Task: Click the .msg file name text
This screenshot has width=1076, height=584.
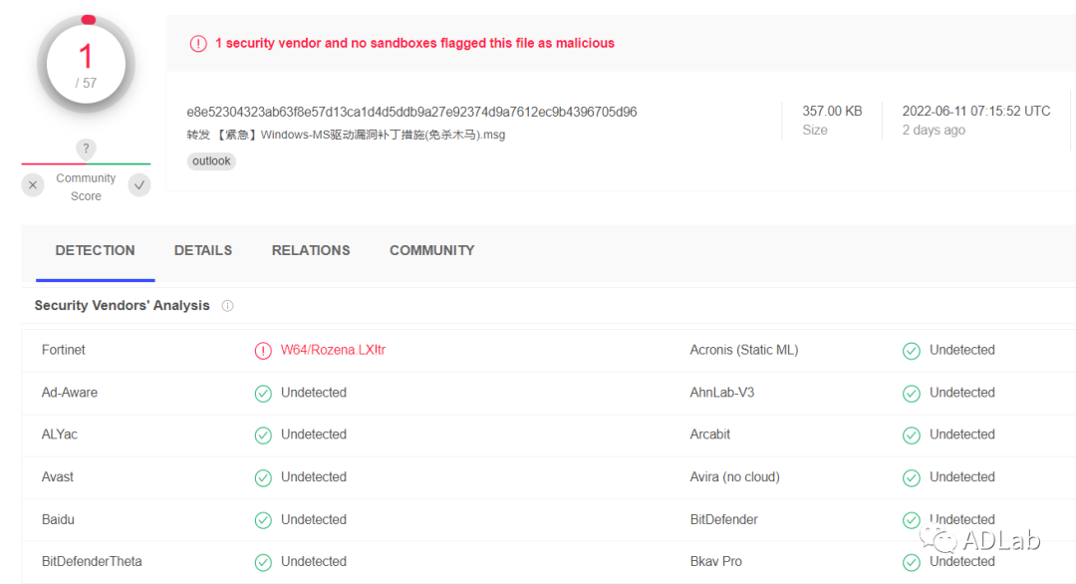Action: (x=346, y=135)
